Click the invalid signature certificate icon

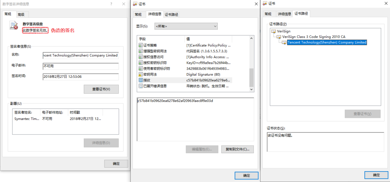pyautogui.click(x=13, y=26)
